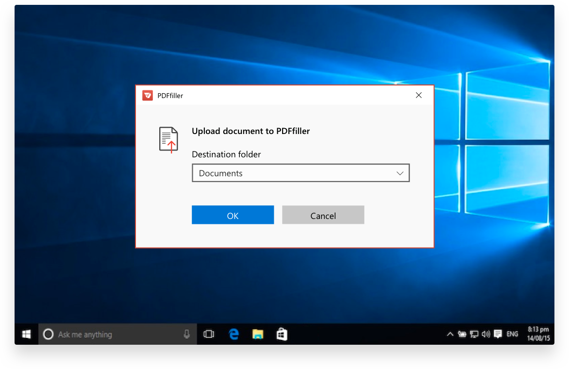
Task: Click the 'PDFfiller' title bar text
Action: point(170,96)
